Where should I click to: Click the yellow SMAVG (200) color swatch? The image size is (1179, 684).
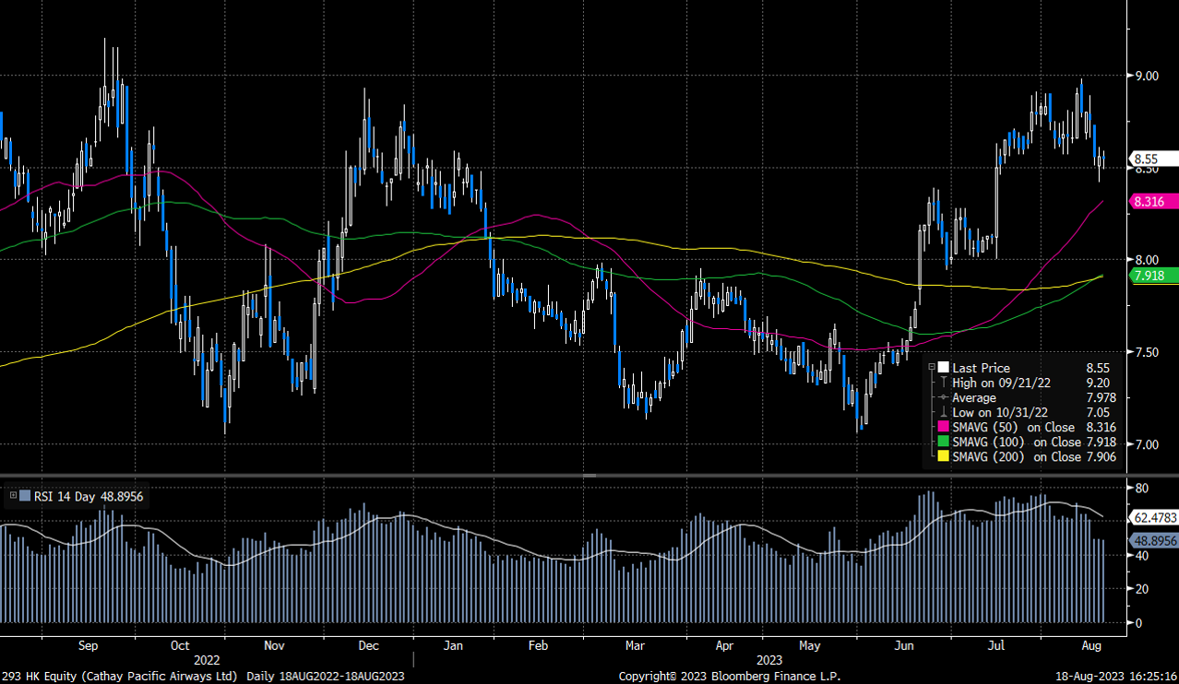pos(943,456)
